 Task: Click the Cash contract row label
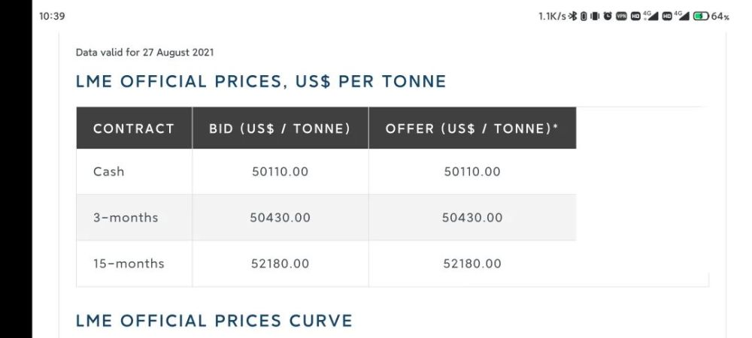(109, 171)
